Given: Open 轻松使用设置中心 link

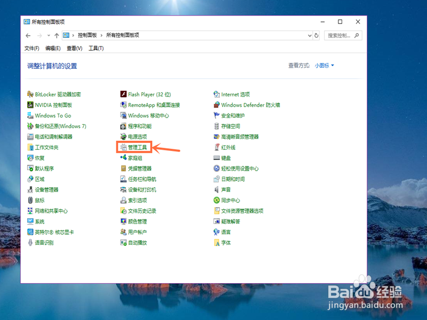Looking at the screenshot, I should click(x=240, y=169).
